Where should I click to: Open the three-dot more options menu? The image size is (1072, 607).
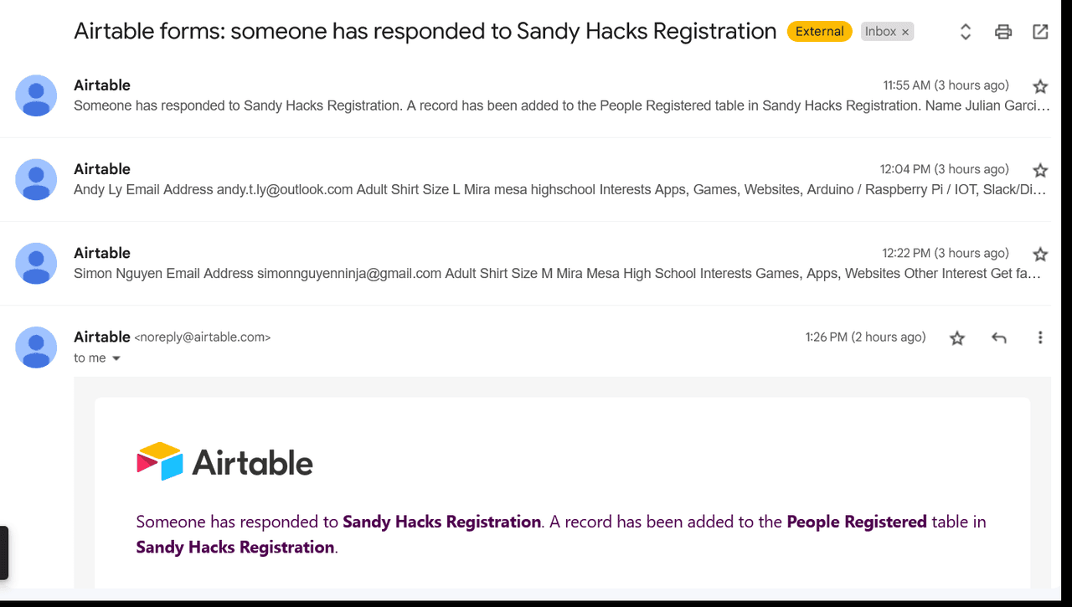click(x=1040, y=337)
